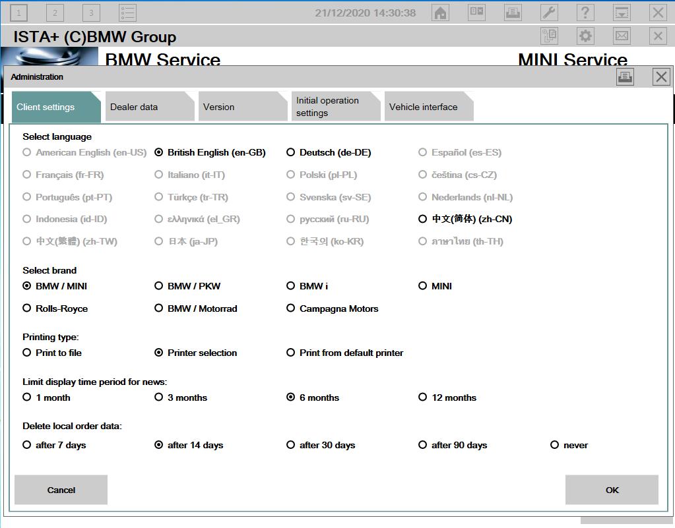Screen dimensions: 675x528
Task: Click the envelope mail icon
Action: [x=622, y=36]
